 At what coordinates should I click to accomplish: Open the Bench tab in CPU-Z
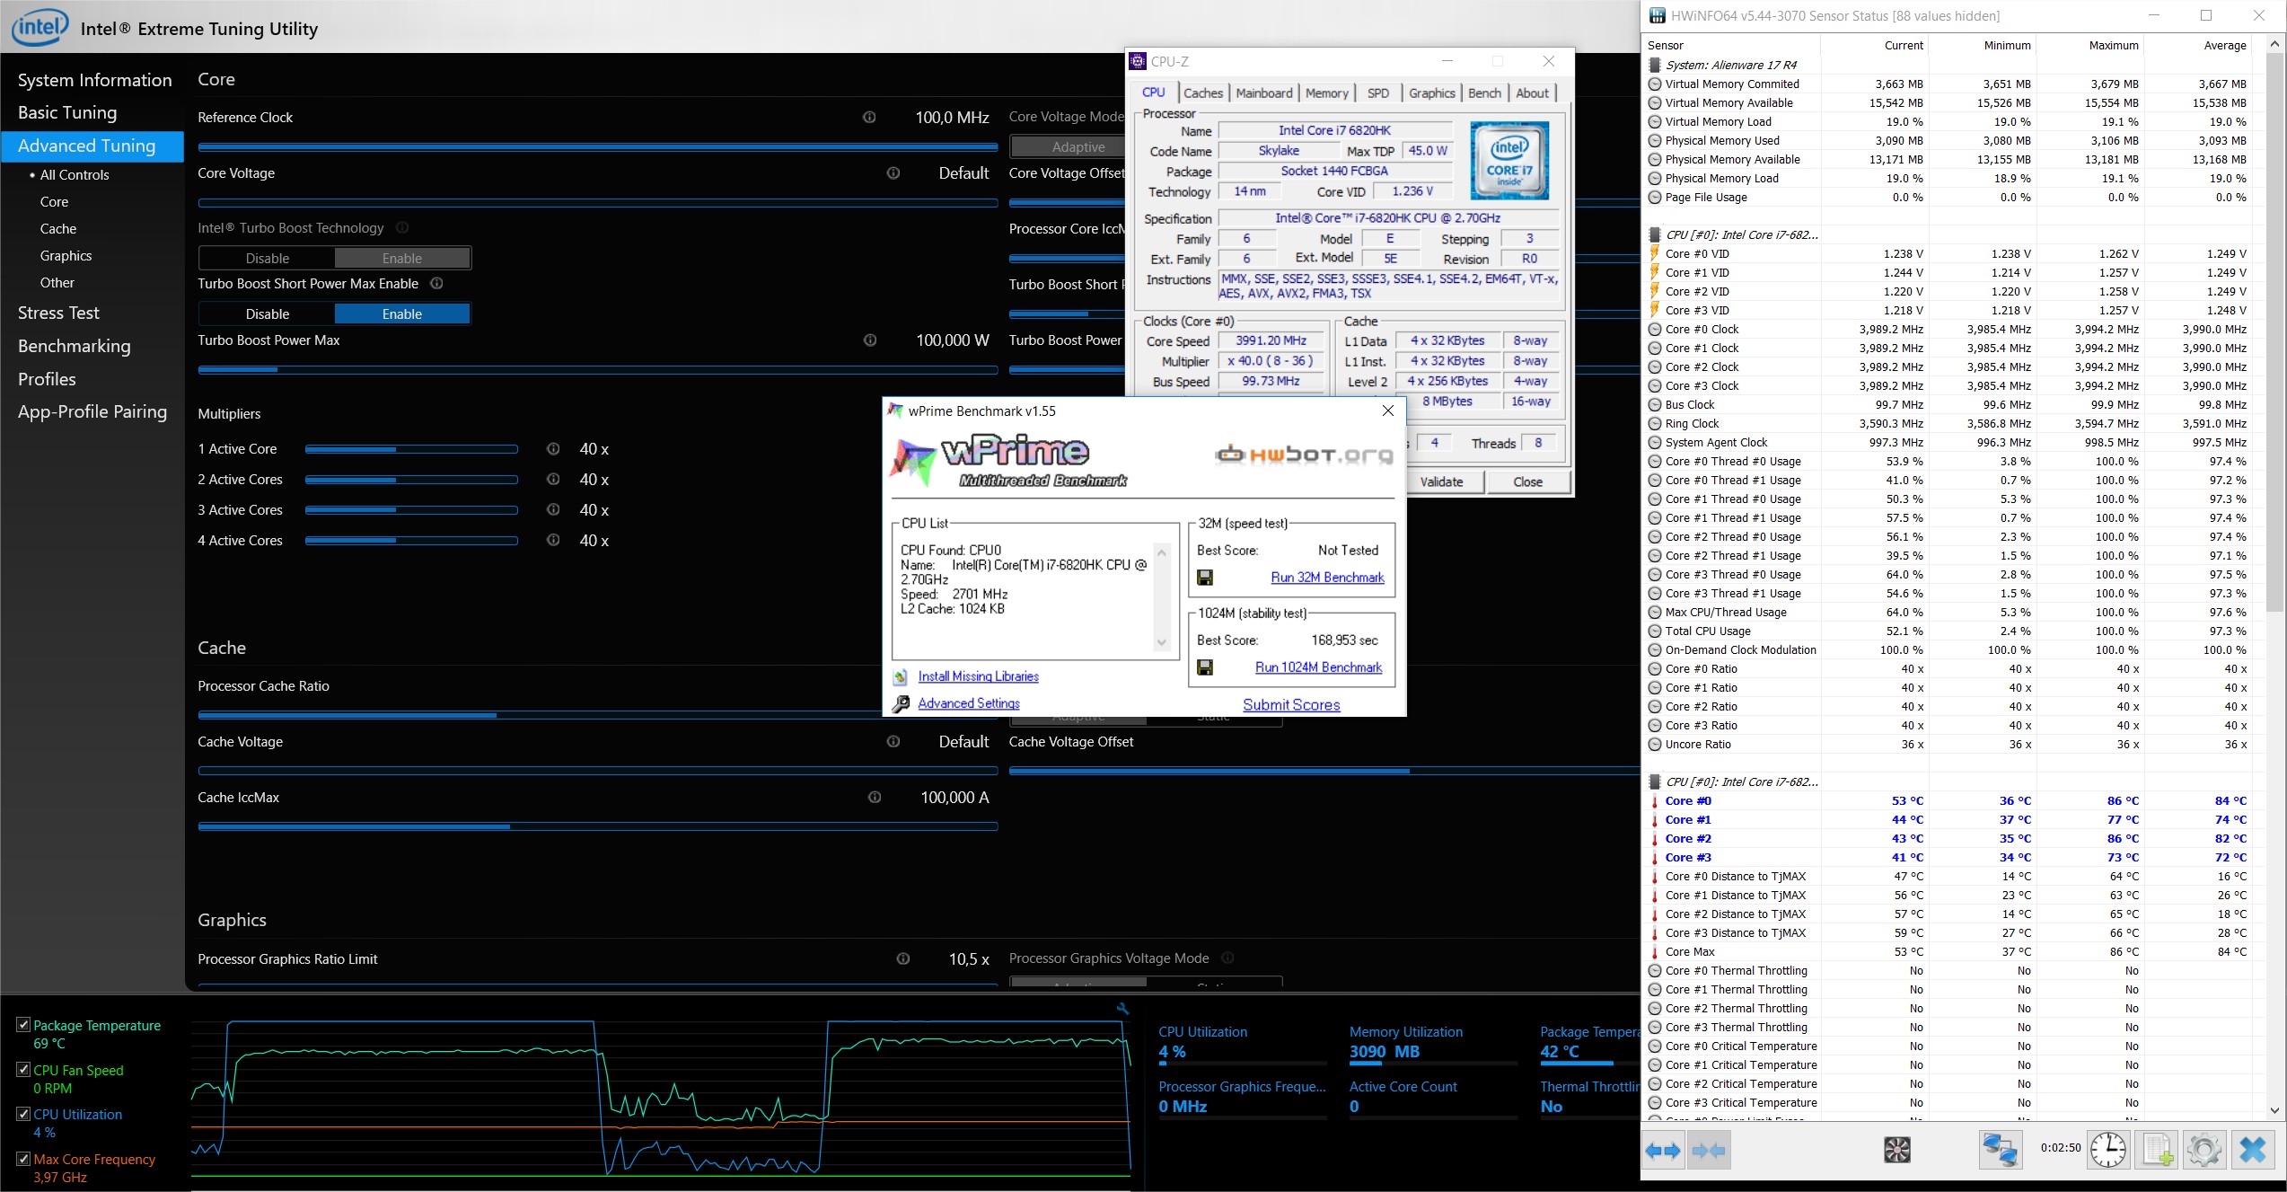1484,93
